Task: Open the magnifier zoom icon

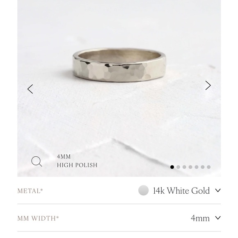Action: tap(37, 162)
